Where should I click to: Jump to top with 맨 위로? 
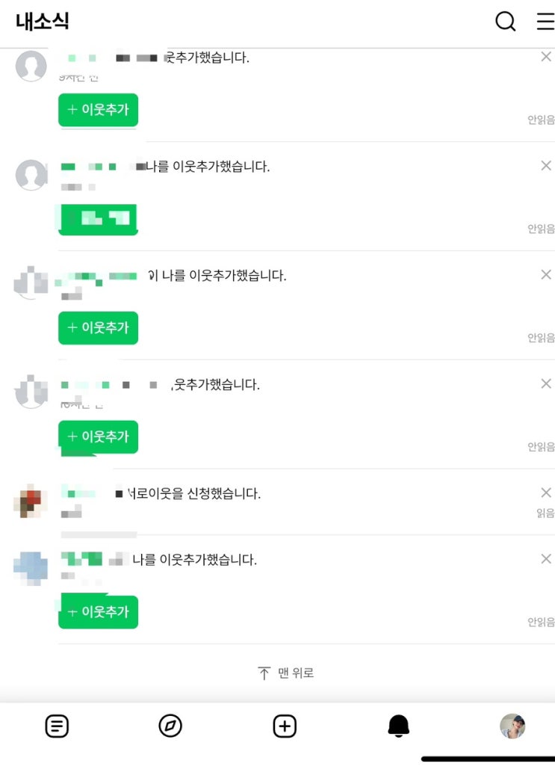pyautogui.click(x=286, y=673)
